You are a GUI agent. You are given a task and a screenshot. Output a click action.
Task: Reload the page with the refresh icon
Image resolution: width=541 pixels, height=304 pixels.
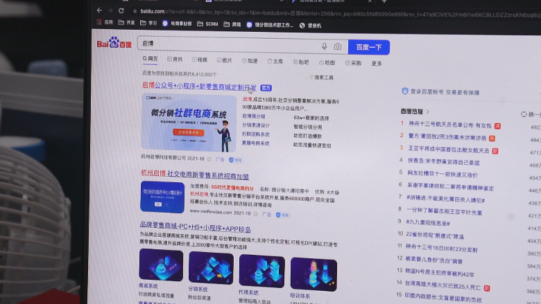click(121, 10)
